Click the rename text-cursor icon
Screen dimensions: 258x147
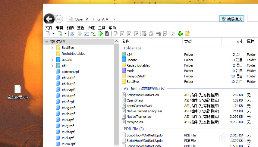(158, 34)
